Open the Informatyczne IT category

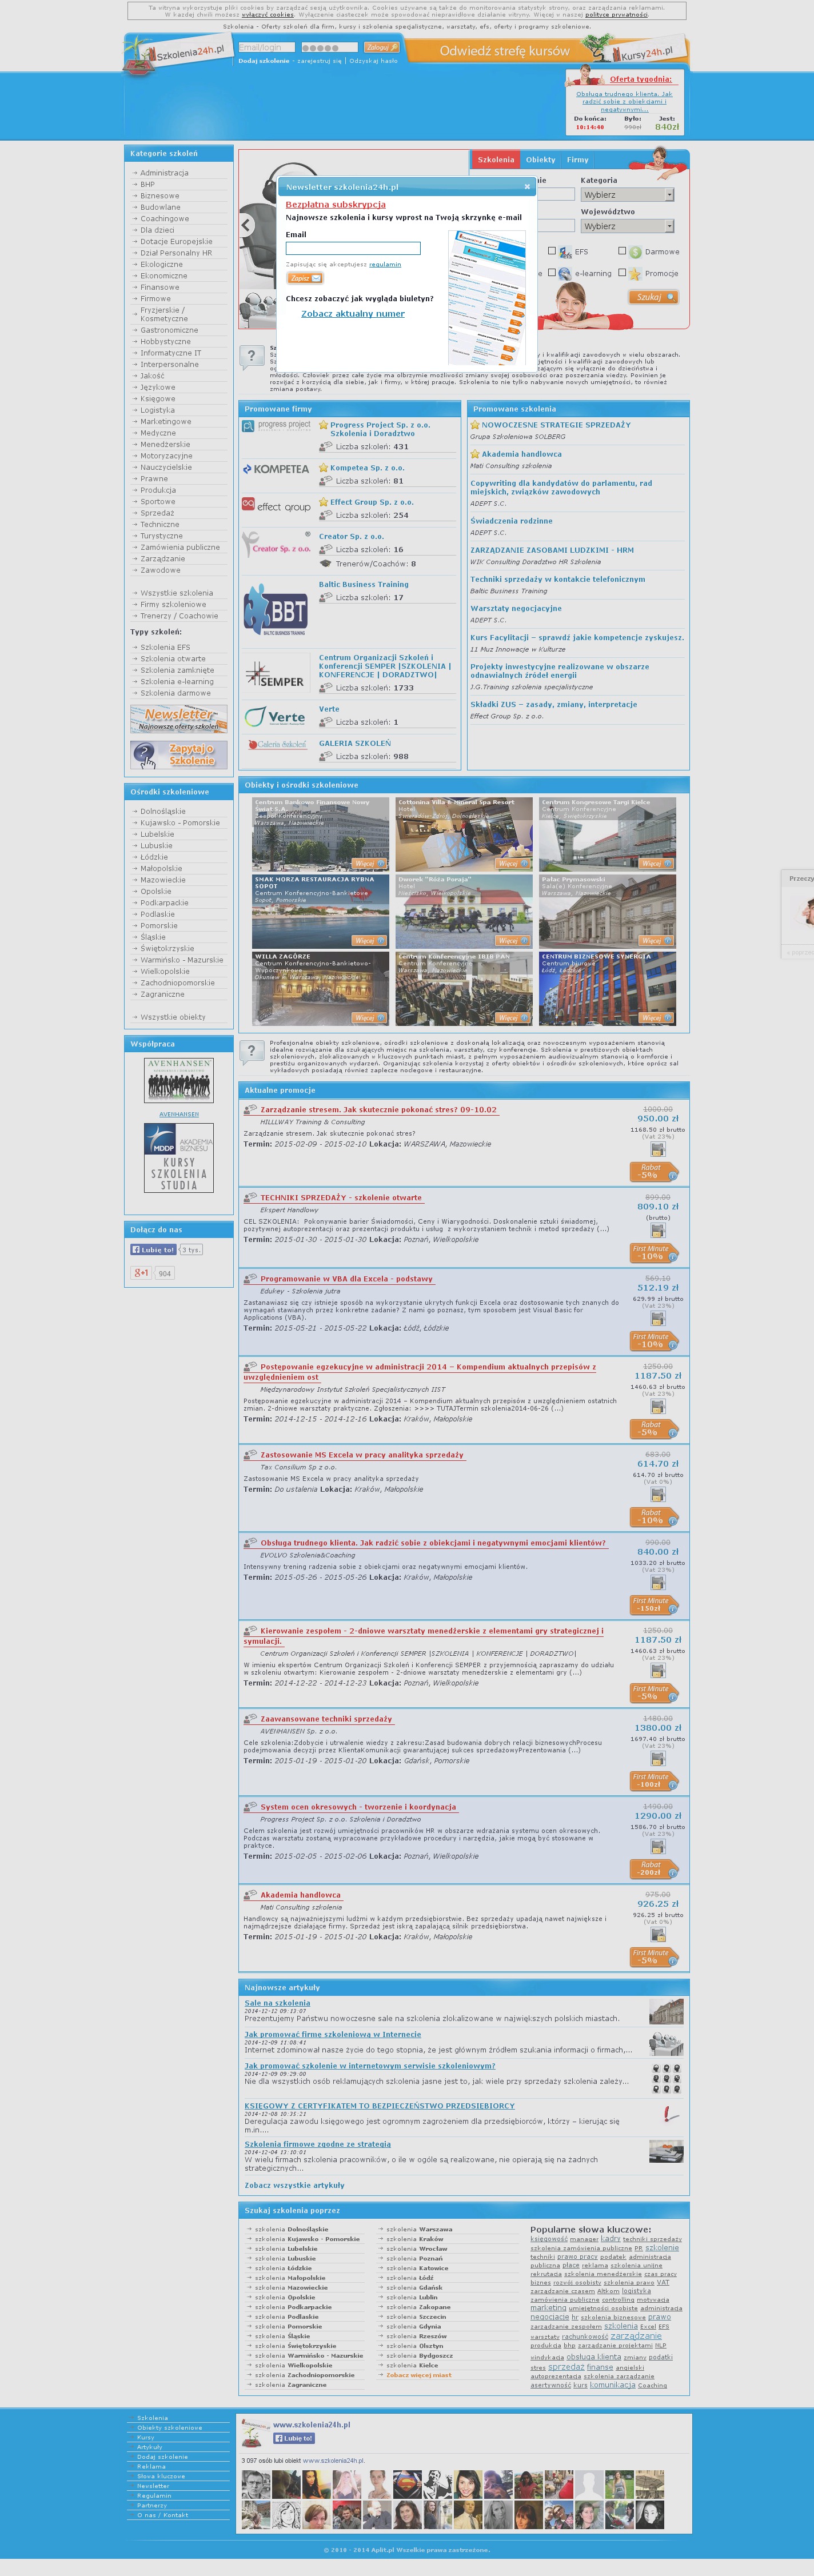[x=171, y=353]
